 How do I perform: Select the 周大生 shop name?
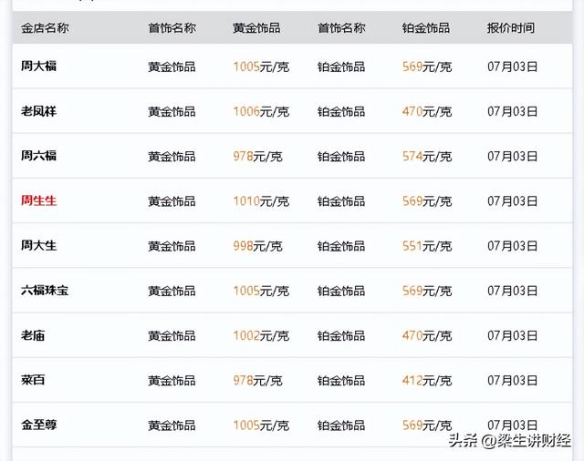(38, 245)
